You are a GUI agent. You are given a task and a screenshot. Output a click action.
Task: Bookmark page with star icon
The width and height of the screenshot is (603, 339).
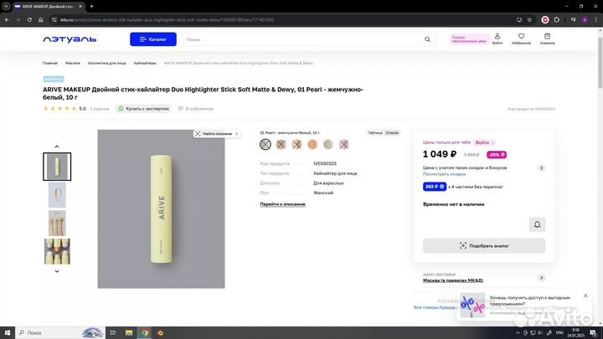[529, 19]
